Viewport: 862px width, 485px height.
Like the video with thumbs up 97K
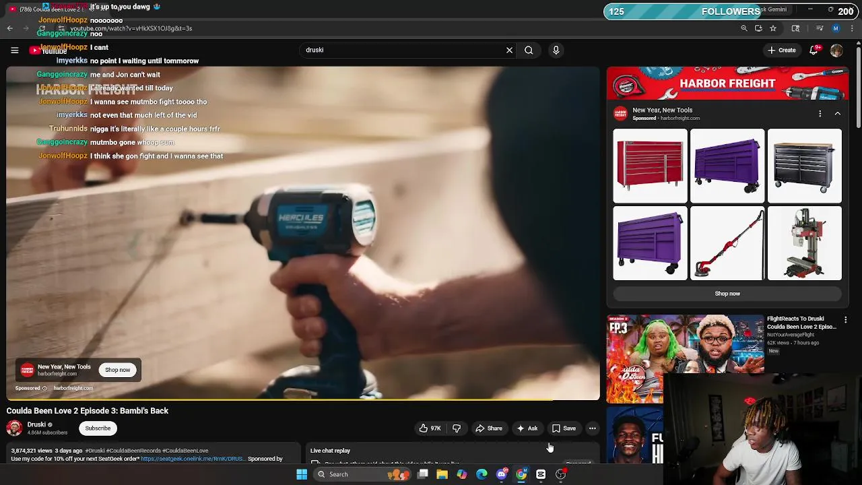[430, 428]
